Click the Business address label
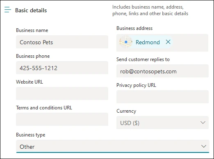 point(134,28)
